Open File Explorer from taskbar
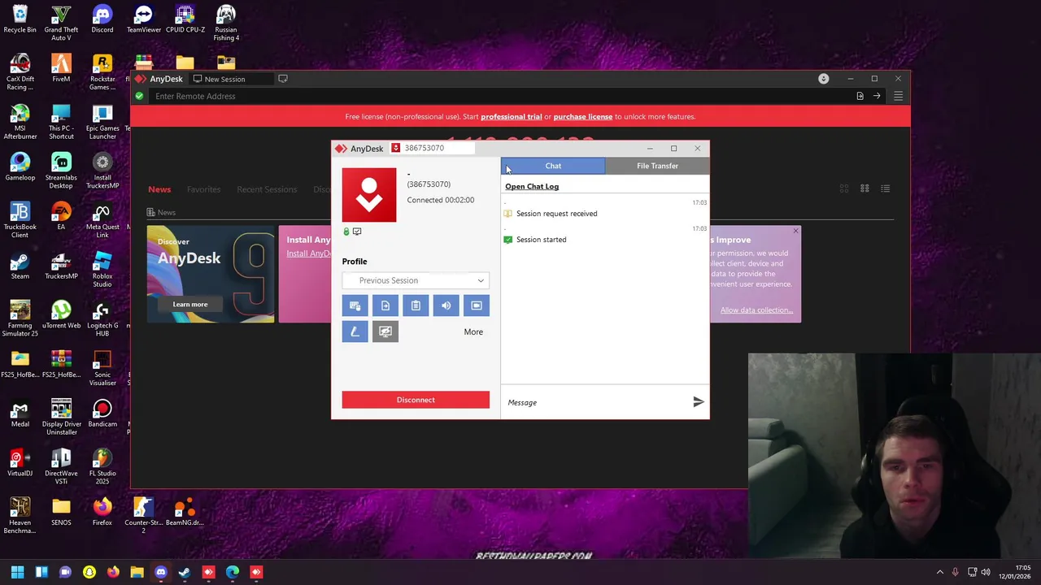 pos(137,572)
